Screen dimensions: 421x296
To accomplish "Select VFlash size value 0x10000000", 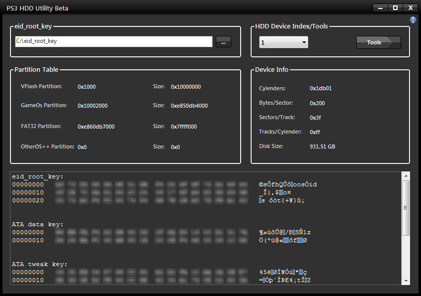I will tap(186, 87).
